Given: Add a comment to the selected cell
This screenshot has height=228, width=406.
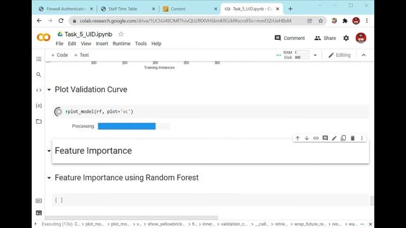Looking at the screenshot, I should (x=325, y=138).
